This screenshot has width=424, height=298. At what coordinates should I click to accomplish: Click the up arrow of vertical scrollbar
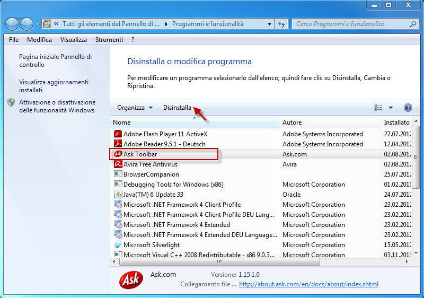416,120
